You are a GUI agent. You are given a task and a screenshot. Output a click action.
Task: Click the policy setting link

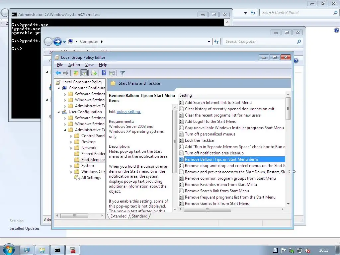pos(128,112)
